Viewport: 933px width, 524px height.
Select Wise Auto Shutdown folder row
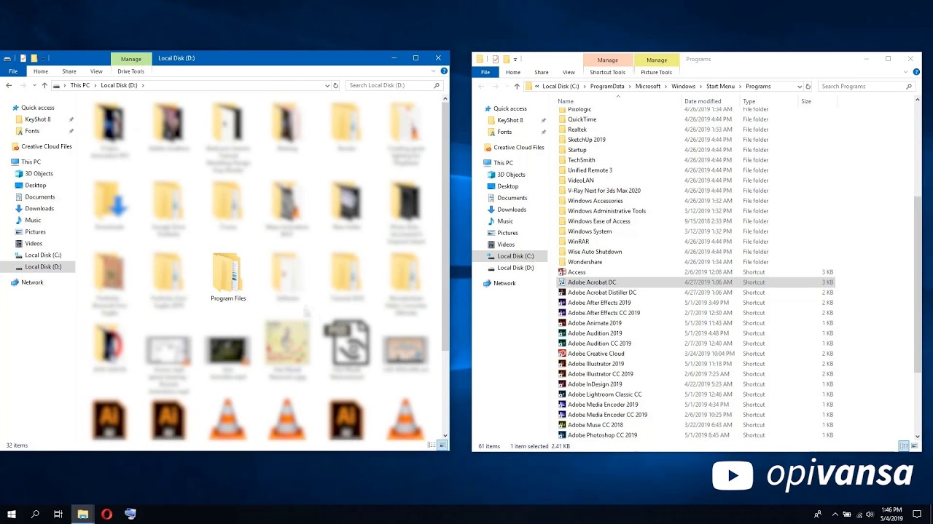(695, 252)
